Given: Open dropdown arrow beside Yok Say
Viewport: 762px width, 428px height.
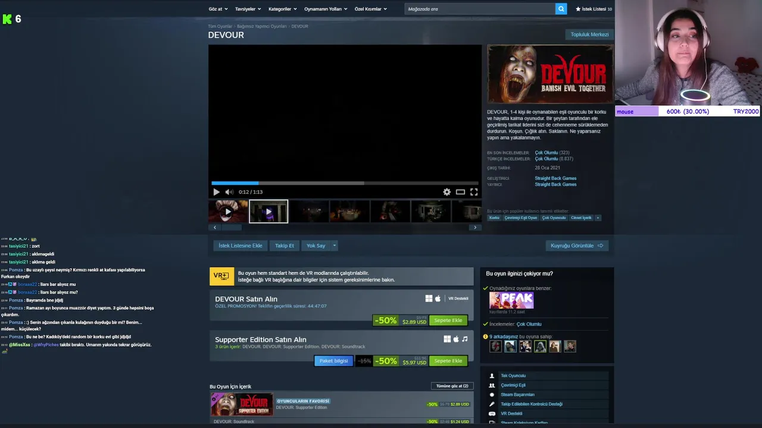Looking at the screenshot, I should (335, 246).
